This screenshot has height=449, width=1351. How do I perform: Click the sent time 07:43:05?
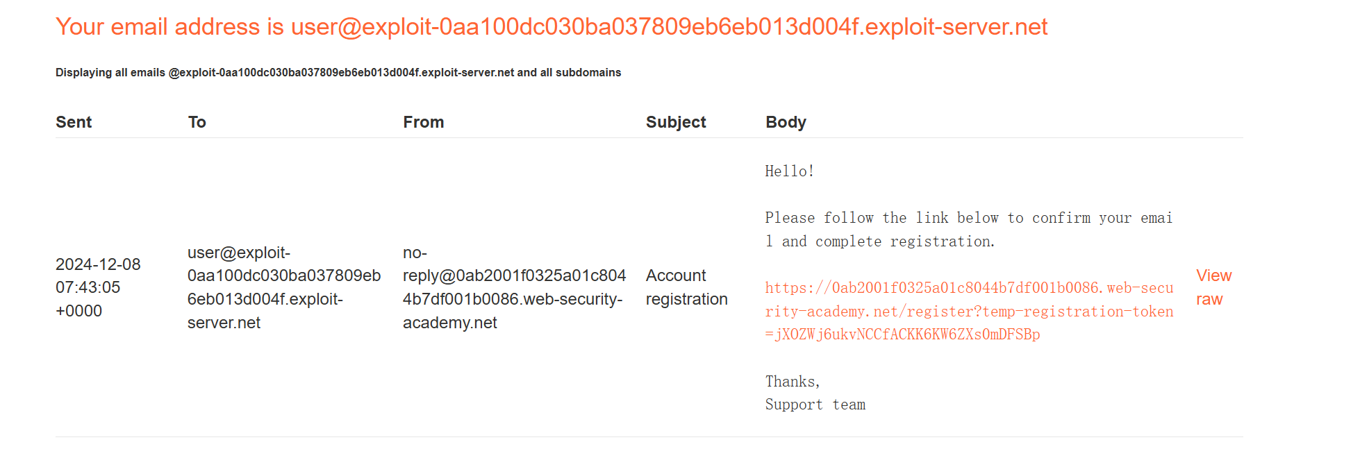coord(88,287)
